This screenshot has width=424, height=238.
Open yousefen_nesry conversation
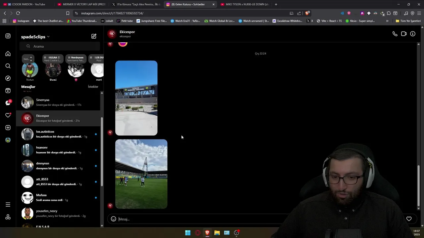pyautogui.click(x=58, y=213)
